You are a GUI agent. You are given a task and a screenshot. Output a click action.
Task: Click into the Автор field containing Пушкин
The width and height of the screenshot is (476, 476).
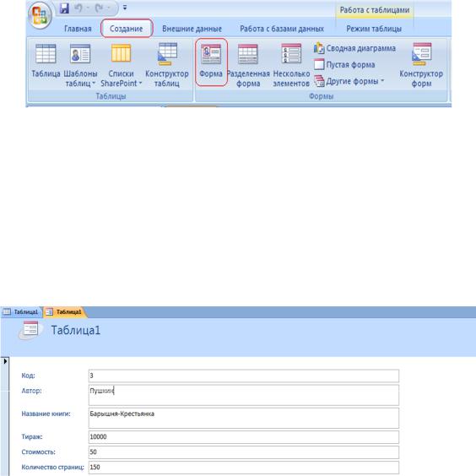(244, 395)
